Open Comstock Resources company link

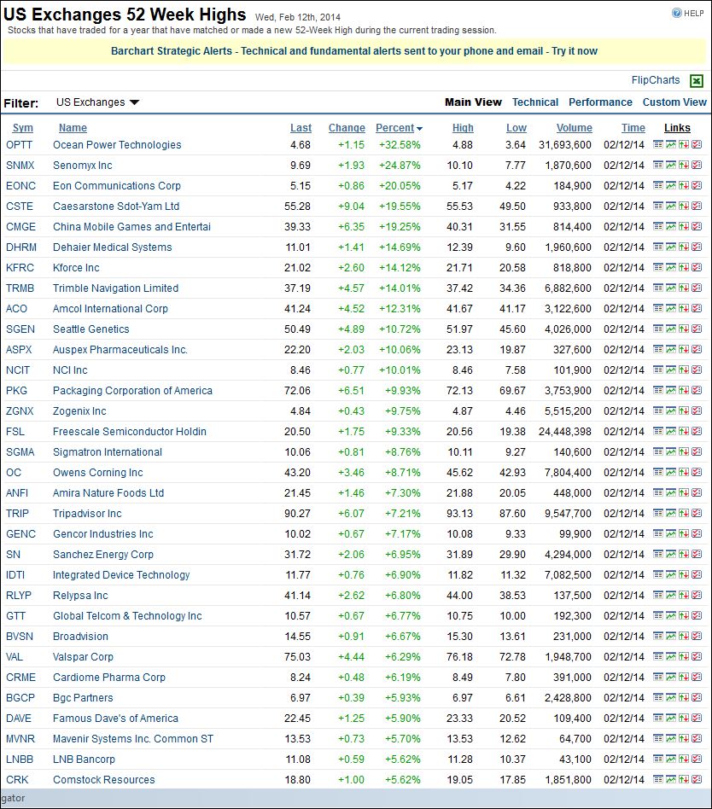coord(104,780)
